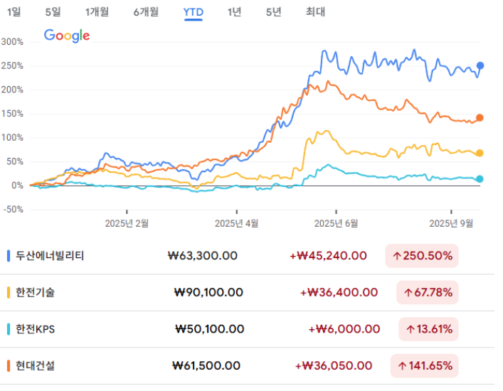The width and height of the screenshot is (503, 391).
Task: Click the active YTD tab
Action: (x=193, y=12)
